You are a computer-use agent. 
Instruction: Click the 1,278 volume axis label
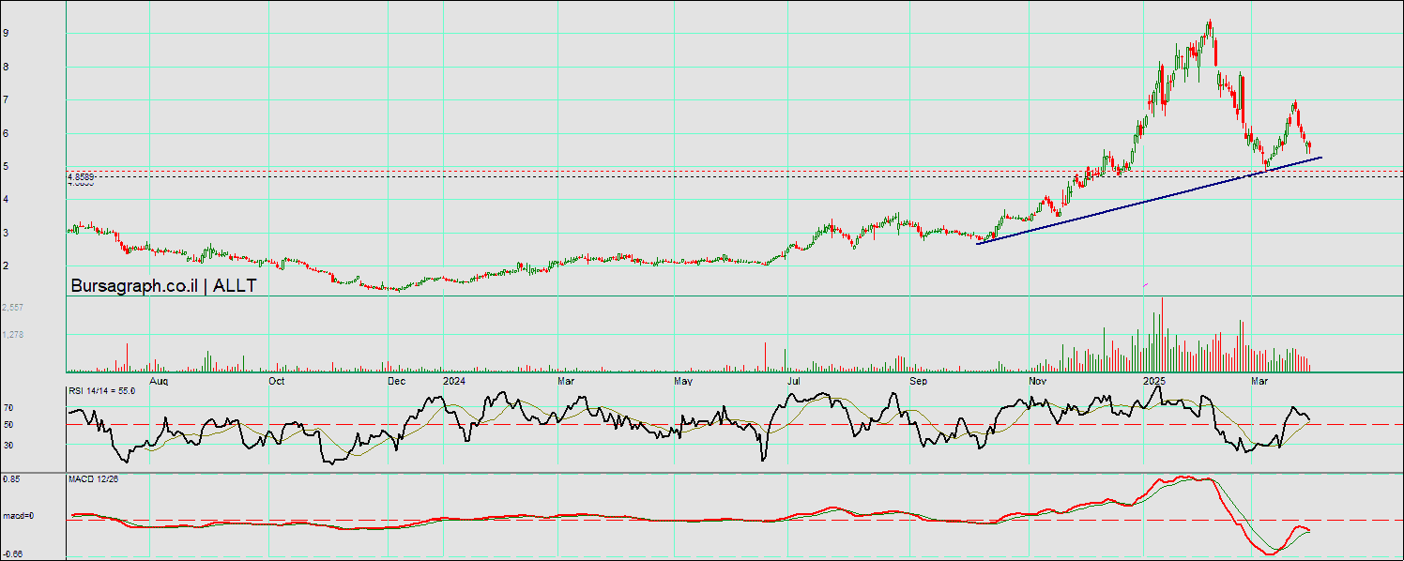point(12,334)
